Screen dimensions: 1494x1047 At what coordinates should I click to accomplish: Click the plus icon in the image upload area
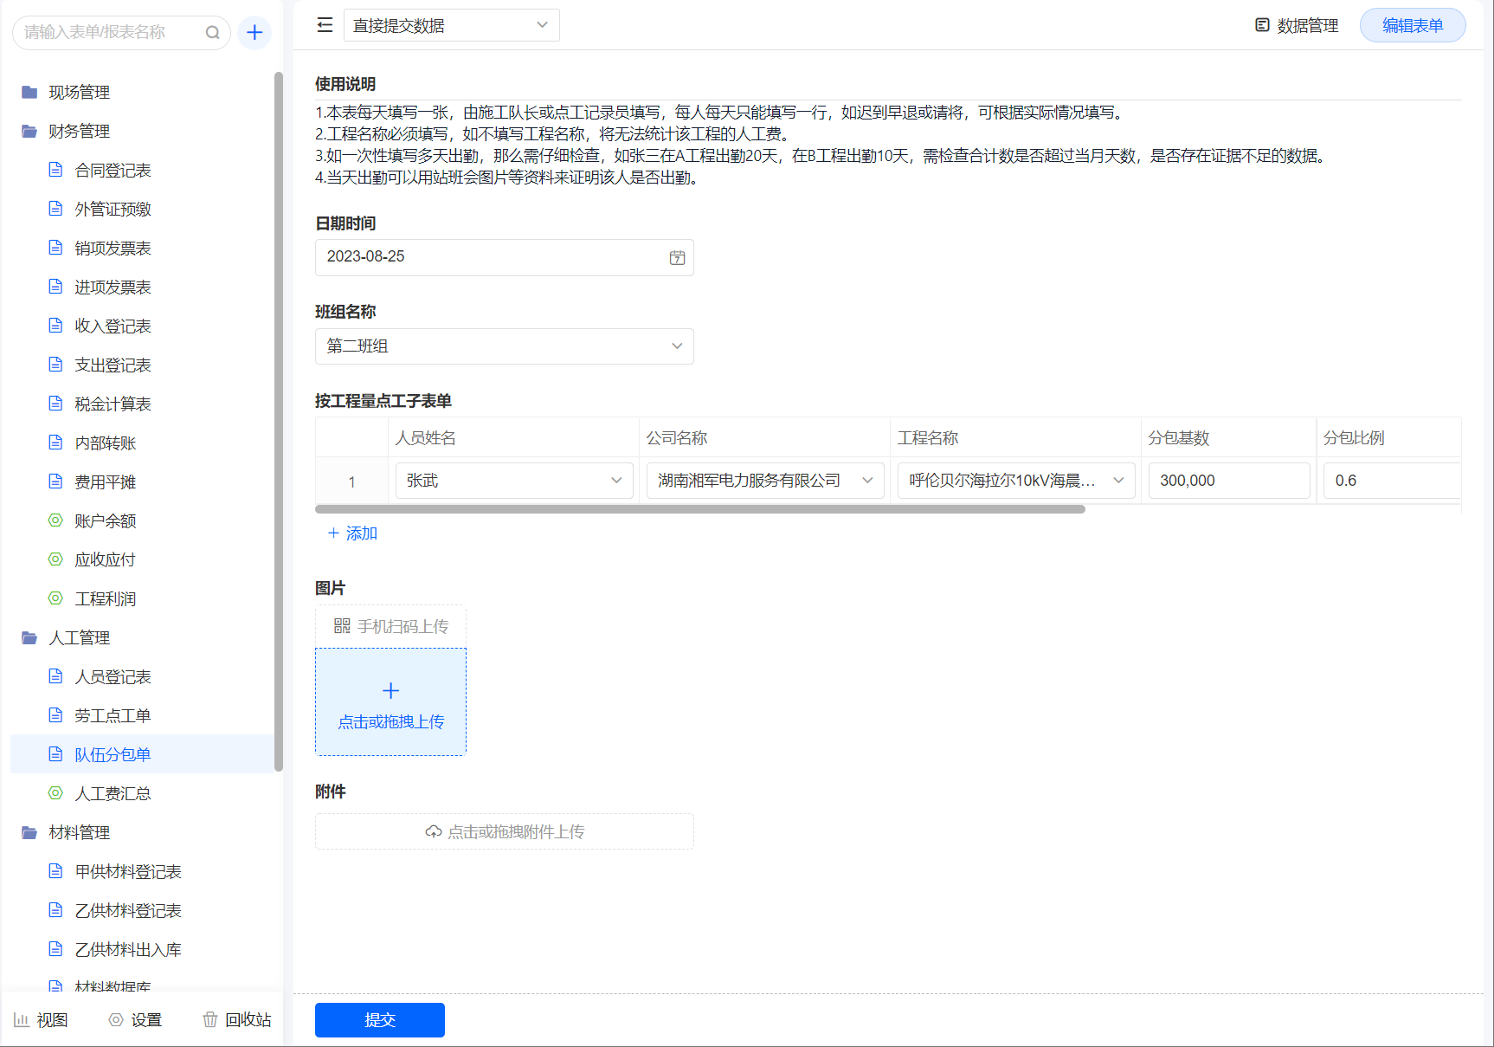390,690
